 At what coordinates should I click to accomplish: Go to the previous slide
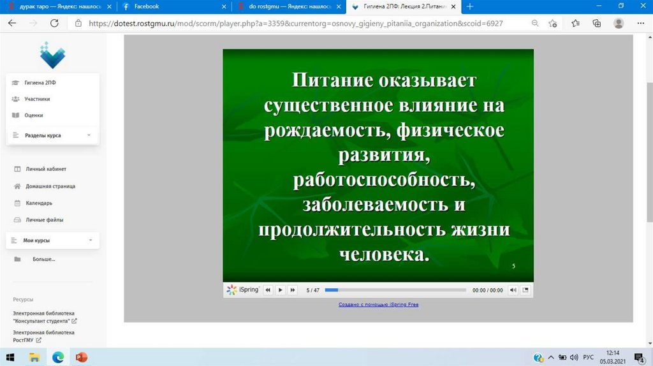[268, 290]
